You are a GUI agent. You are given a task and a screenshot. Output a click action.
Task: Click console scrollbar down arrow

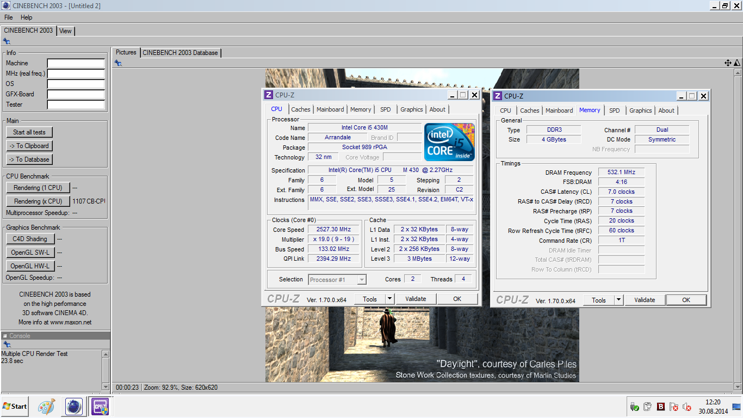click(106, 387)
